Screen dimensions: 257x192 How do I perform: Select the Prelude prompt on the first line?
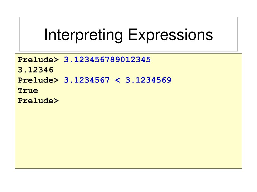38,59
